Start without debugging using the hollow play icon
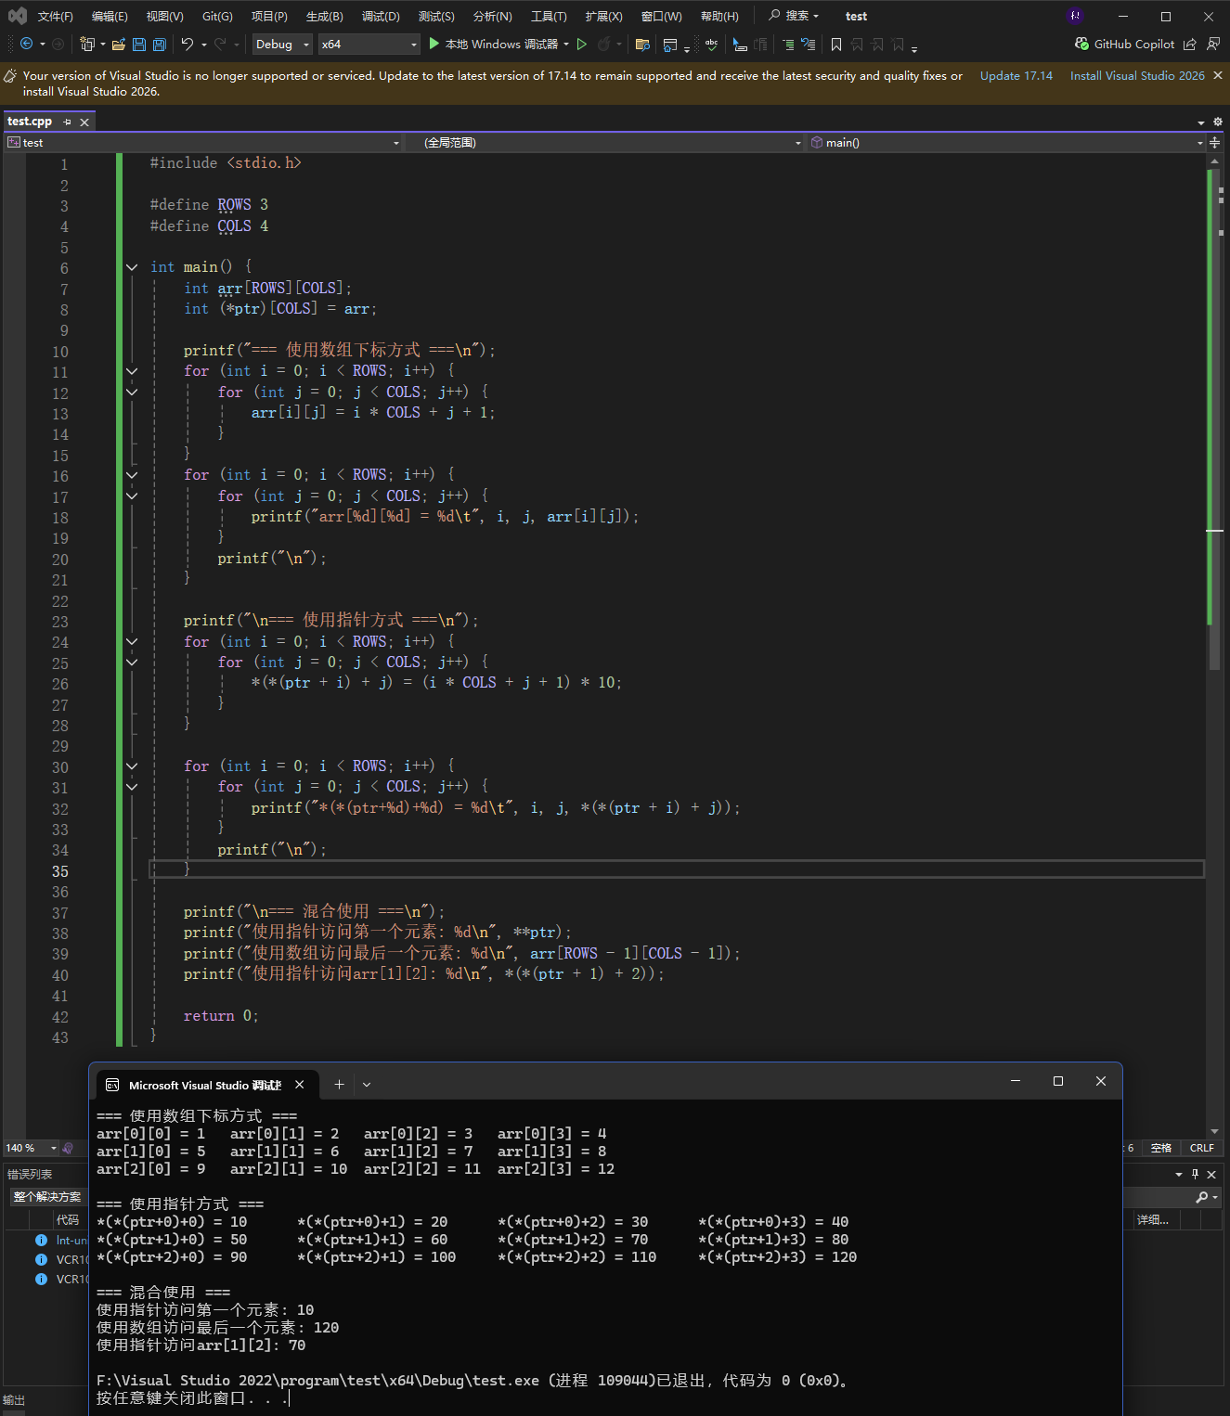 pos(582,44)
